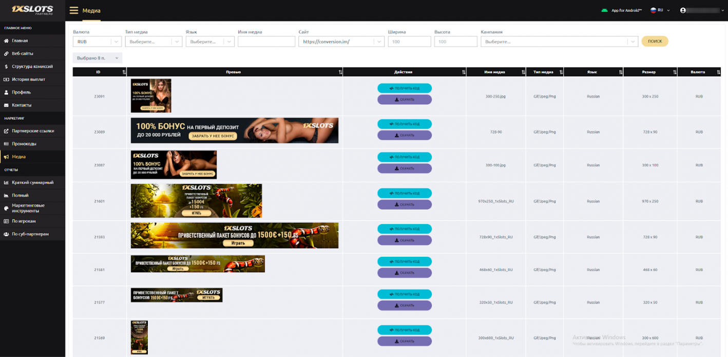Click the tall banner preview of ID 21569
The height and width of the screenshot is (357, 728).
tap(139, 337)
